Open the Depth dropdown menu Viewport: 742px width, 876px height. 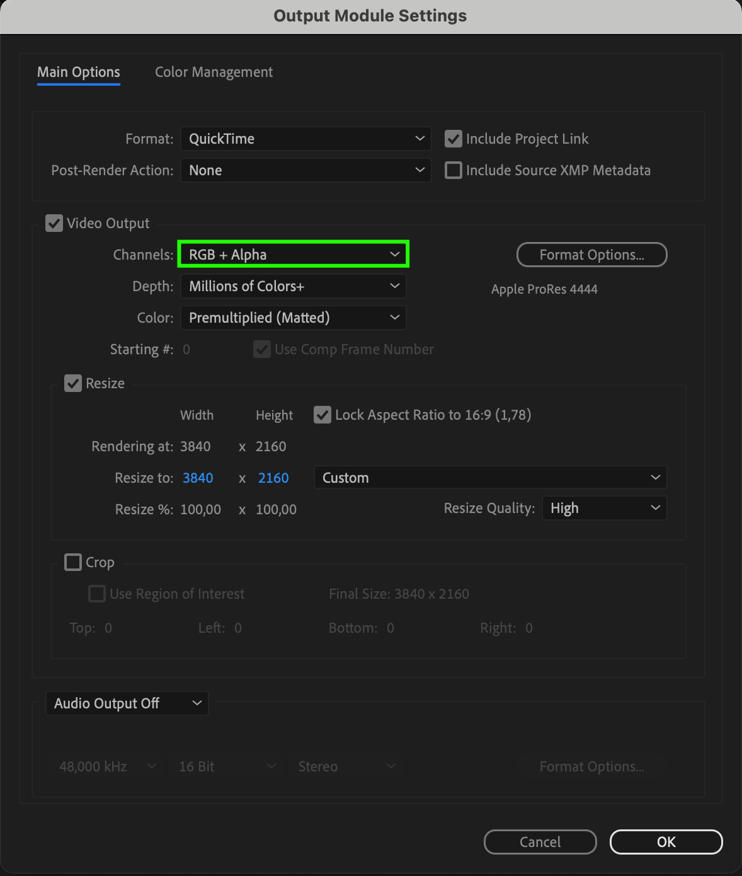(294, 286)
